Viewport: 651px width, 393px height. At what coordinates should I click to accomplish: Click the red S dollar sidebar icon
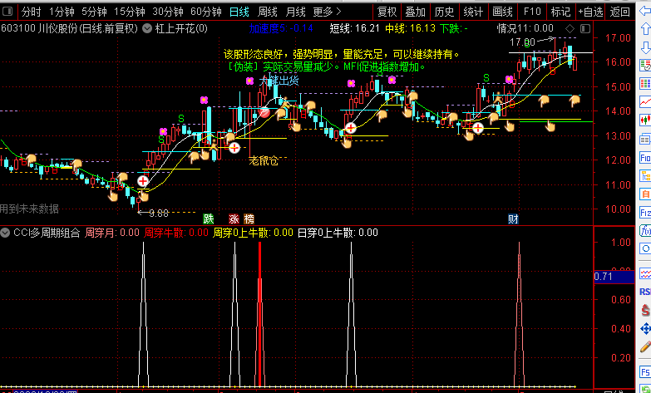(x=646, y=310)
